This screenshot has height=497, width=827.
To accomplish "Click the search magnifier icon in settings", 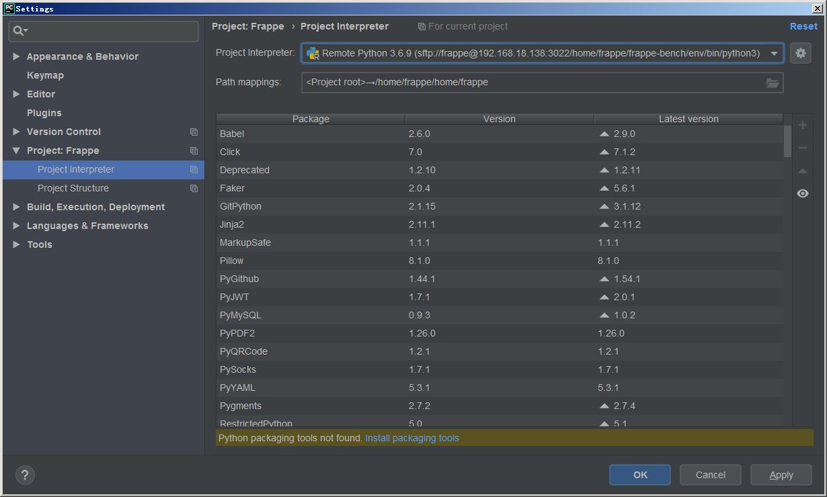I will point(19,31).
